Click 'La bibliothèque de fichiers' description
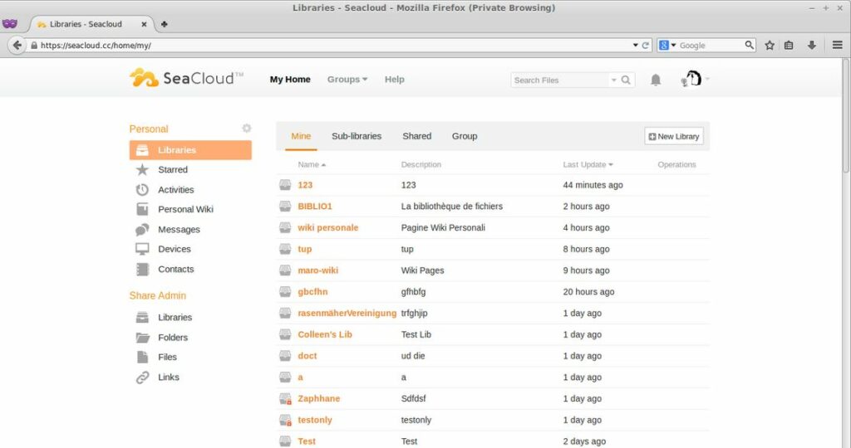Viewport: 851px width, 448px height. coord(451,207)
